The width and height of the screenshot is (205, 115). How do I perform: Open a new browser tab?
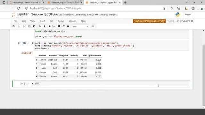pyautogui.click(x=125, y=3)
